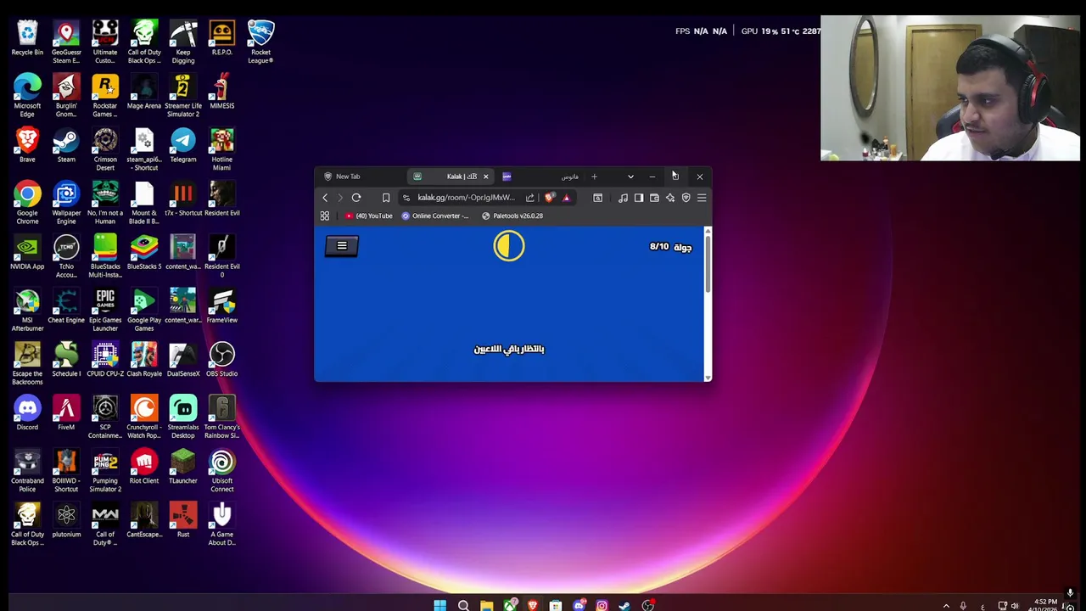Show apps grid in bookmarks bar
Screen dimensions: 1086x611
pos(324,216)
